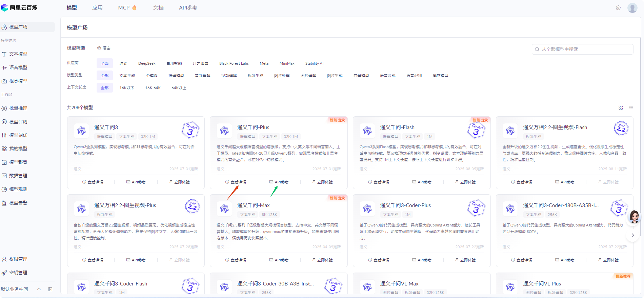Viewport: 644px width, 298px height.
Task: Open the API参考 top navigation tab
Action: click(188, 8)
